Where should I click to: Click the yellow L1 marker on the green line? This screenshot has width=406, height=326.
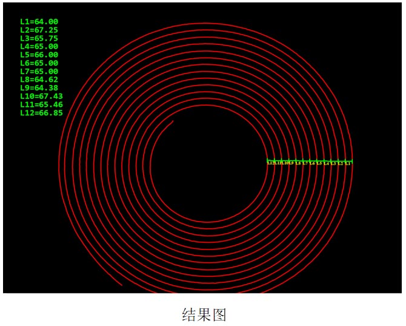point(348,163)
